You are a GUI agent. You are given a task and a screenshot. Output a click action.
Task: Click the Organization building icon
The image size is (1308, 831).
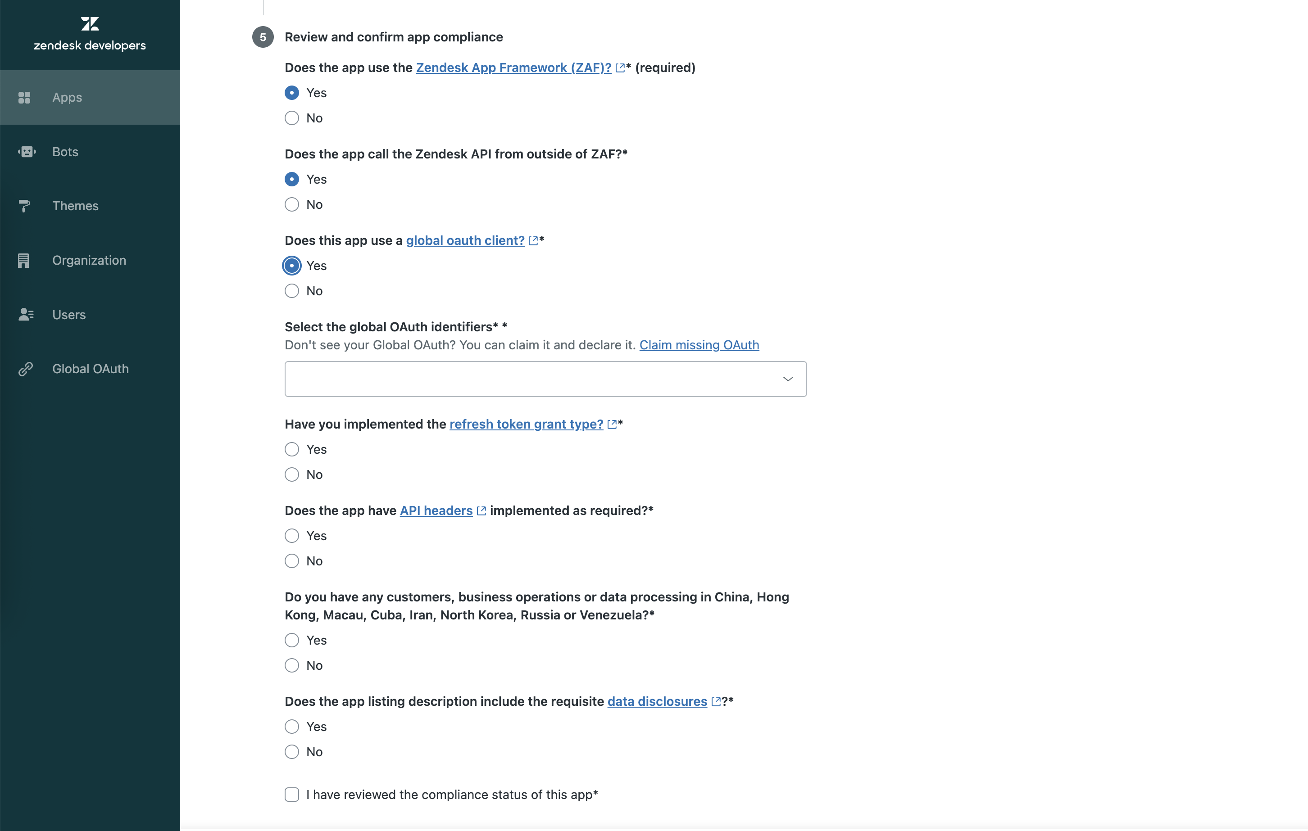coord(23,261)
